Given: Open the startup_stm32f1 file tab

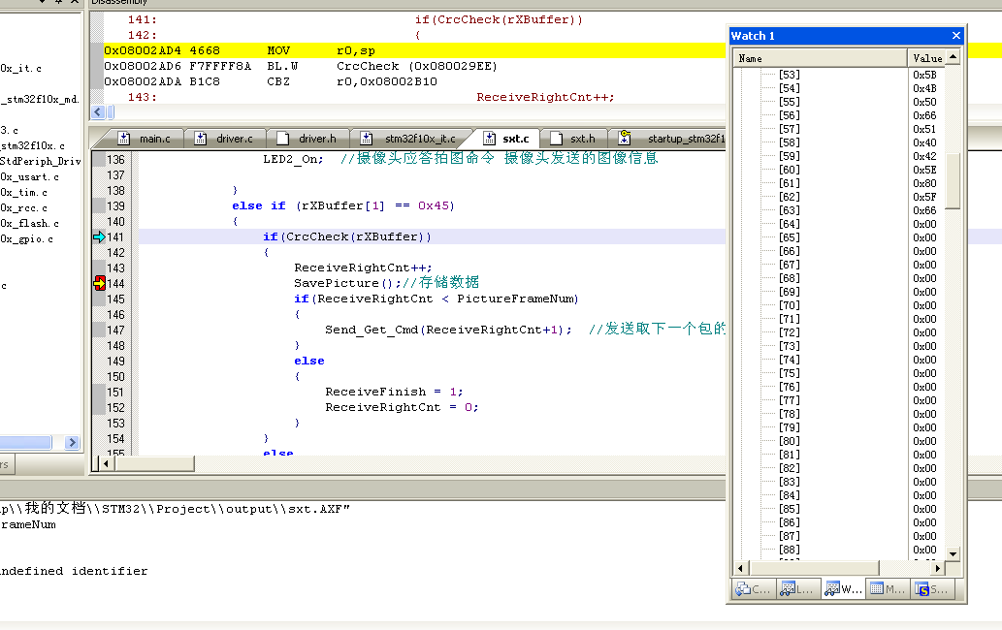Looking at the screenshot, I should (671, 139).
